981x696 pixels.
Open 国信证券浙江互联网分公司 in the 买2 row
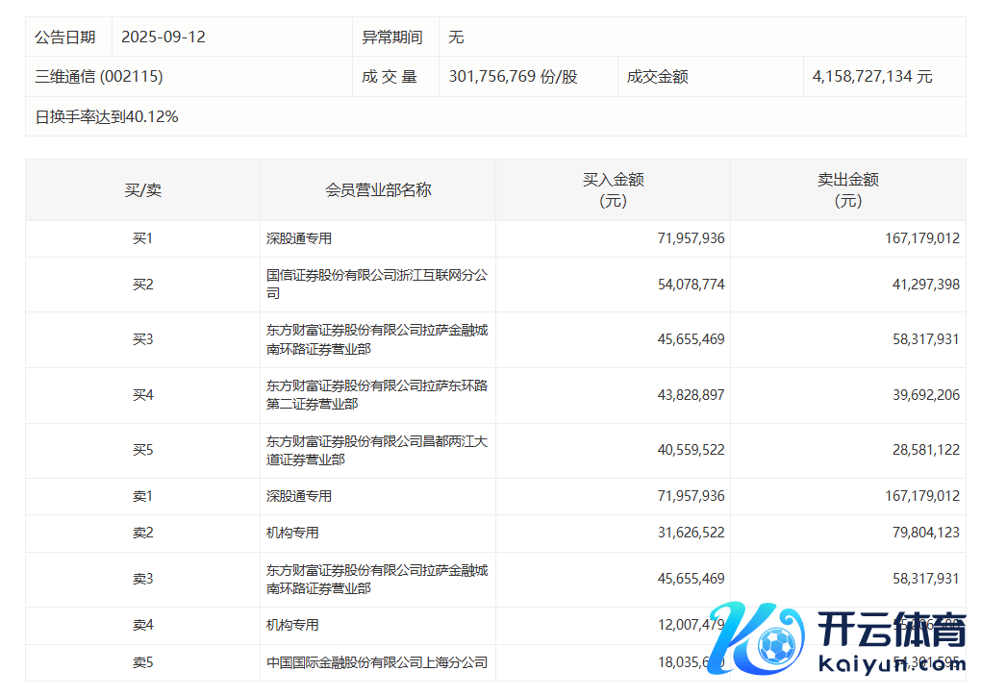[376, 285]
